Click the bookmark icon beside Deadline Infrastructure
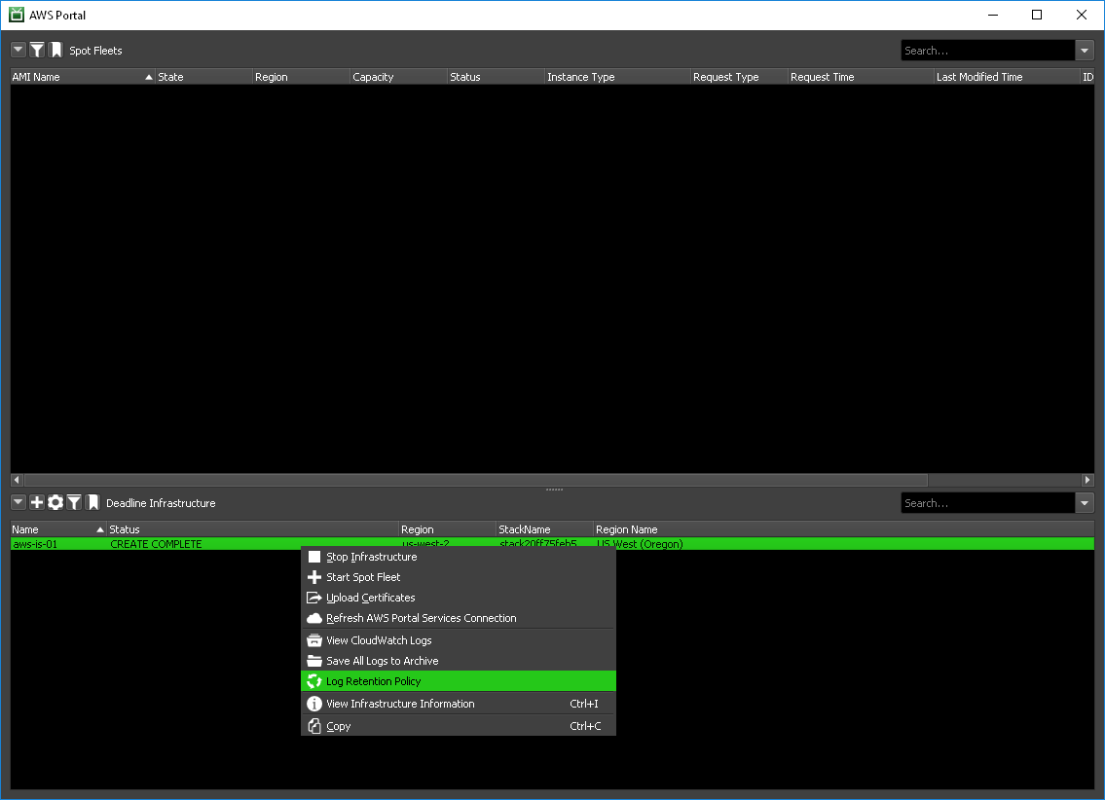This screenshot has height=800, width=1105. 92,502
